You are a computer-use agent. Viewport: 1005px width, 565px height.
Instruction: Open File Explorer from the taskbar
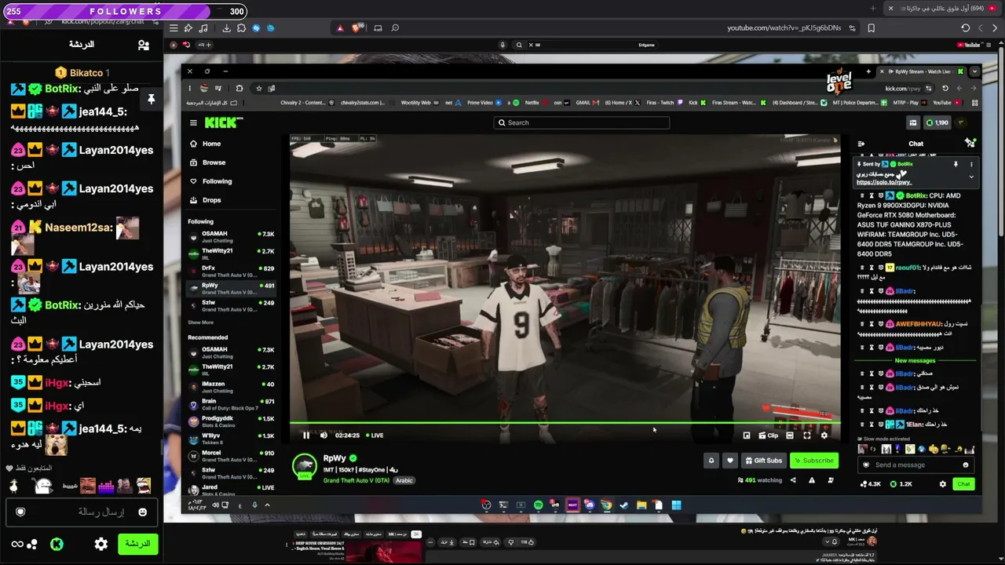tap(641, 505)
